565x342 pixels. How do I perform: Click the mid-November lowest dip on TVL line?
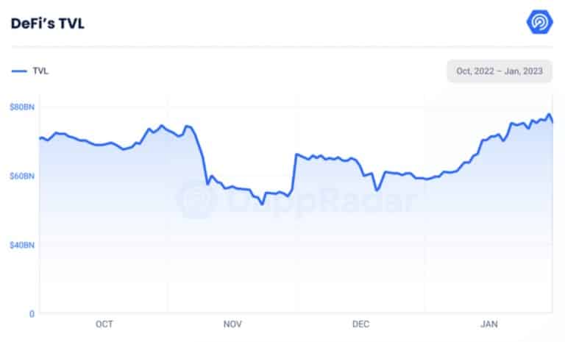(262, 204)
